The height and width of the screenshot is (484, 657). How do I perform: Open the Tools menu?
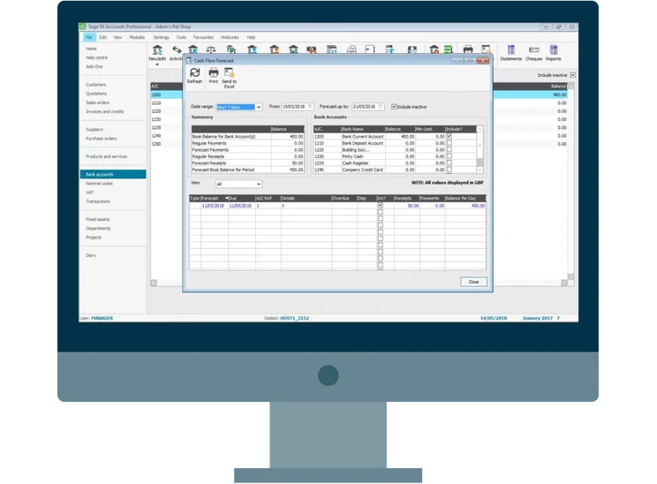[181, 37]
